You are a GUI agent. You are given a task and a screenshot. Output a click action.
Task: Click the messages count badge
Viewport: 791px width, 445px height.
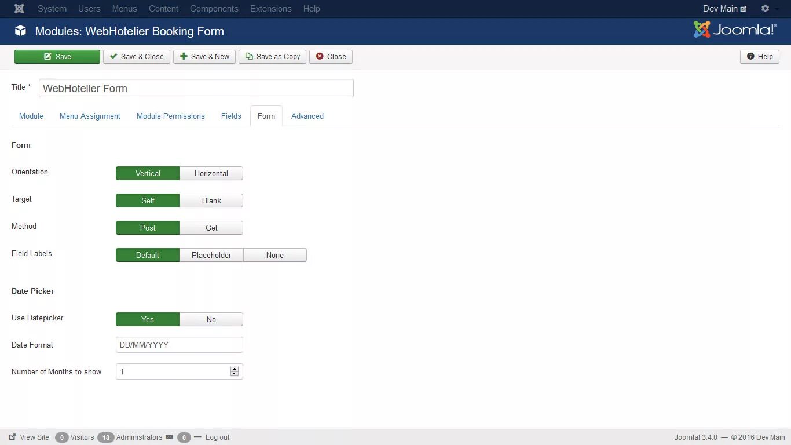(184, 437)
